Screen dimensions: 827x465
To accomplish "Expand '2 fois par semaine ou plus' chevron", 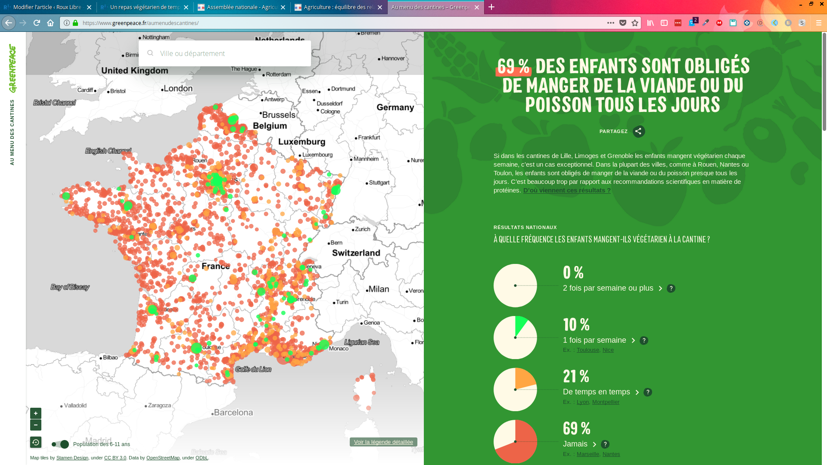I will click(x=660, y=288).
